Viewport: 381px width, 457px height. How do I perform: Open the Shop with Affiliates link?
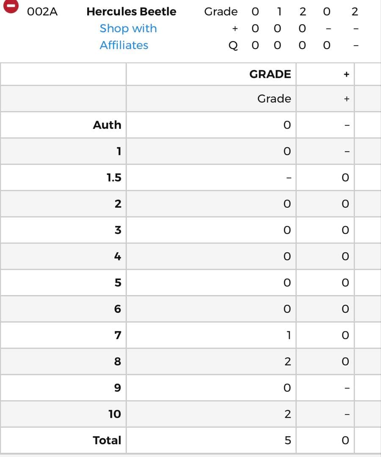(x=128, y=37)
